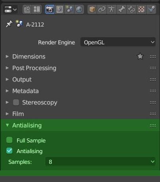Viewport: 160px width, 182px height.
Task: Open the editor type selector menu
Action: 10,9
